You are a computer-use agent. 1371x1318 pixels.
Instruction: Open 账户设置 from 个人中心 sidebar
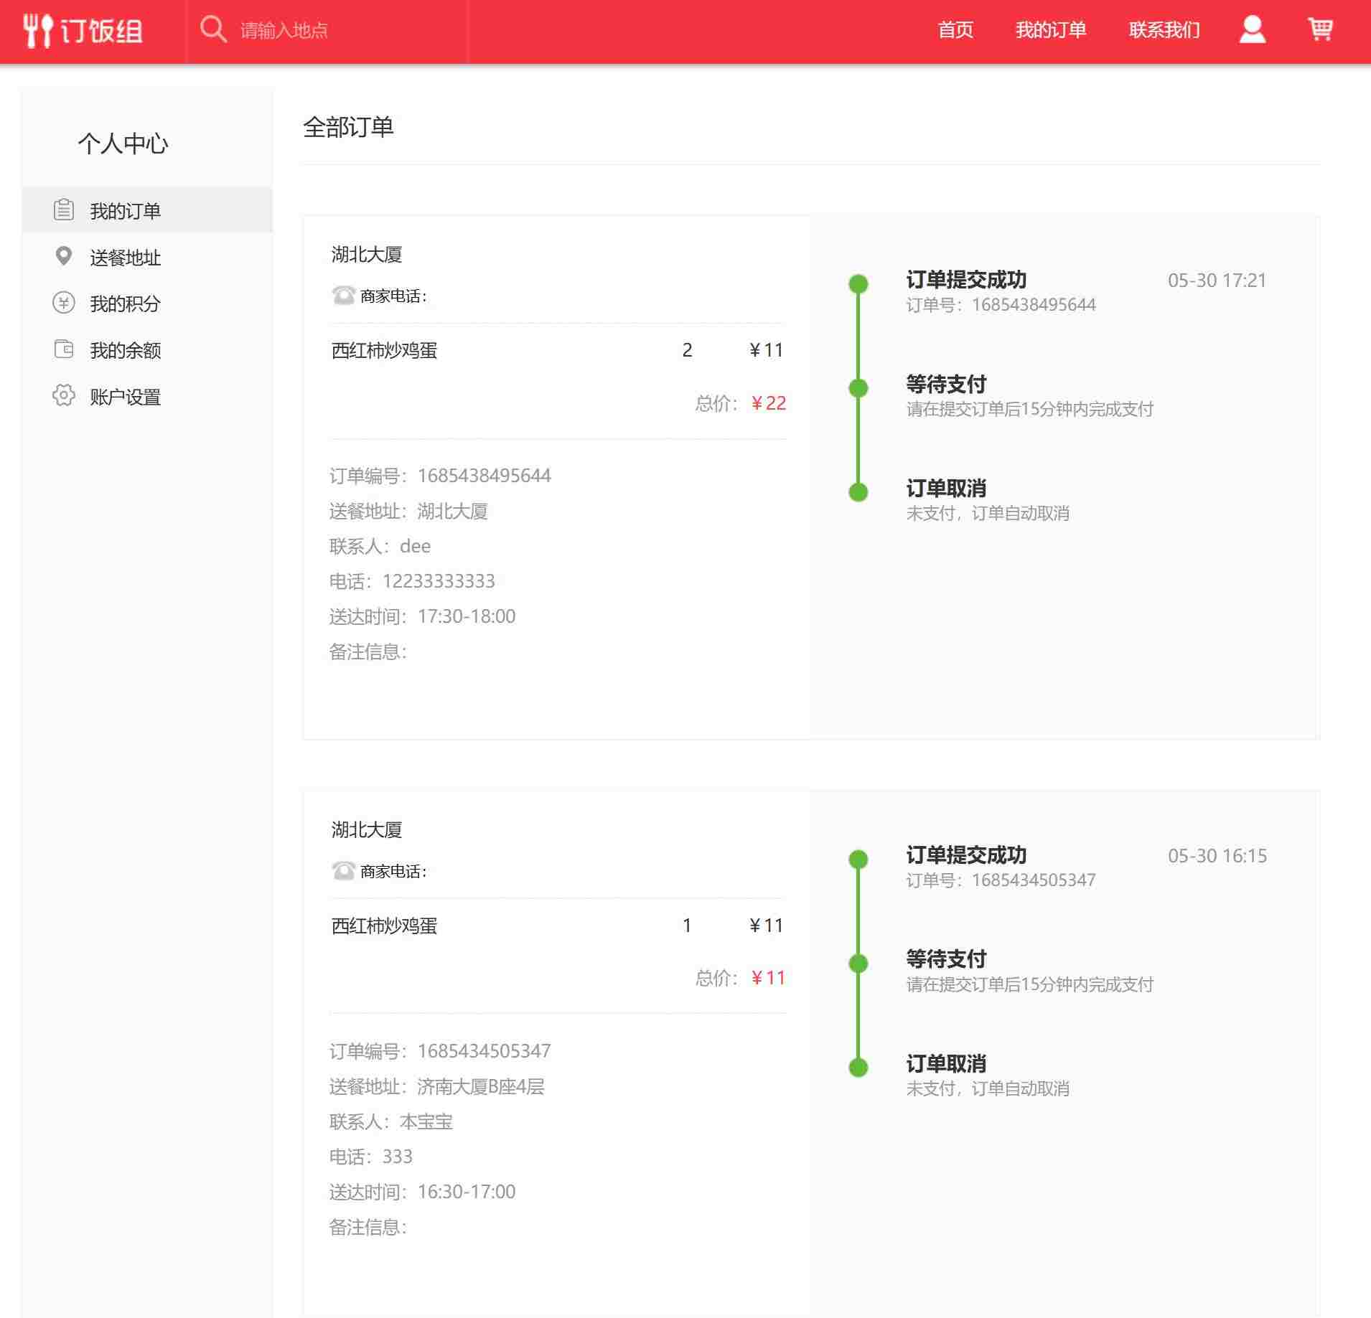[126, 395]
